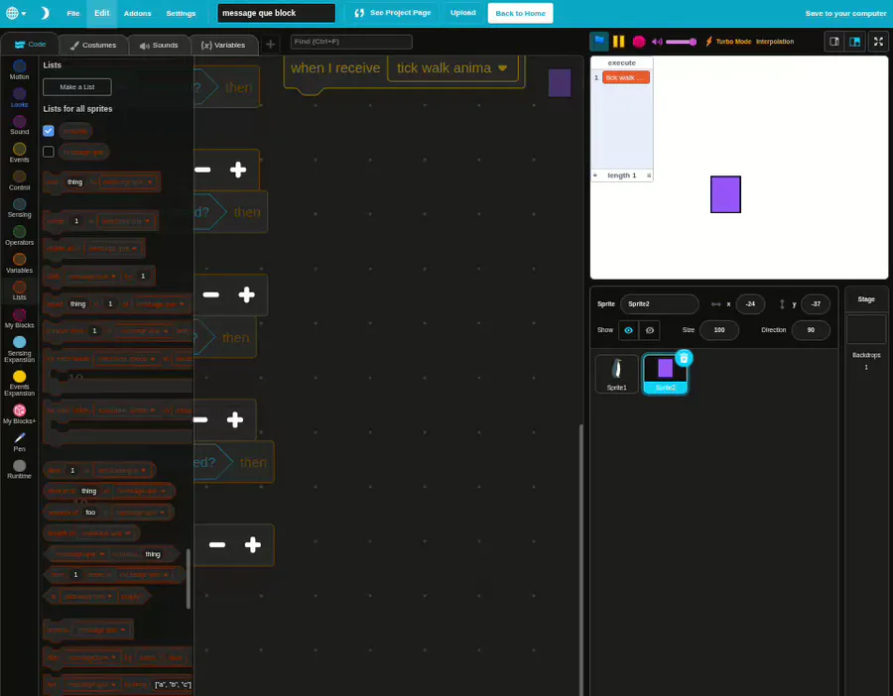Add a new editor tab with plus
Viewport: 893px width, 696px height.
tap(271, 45)
